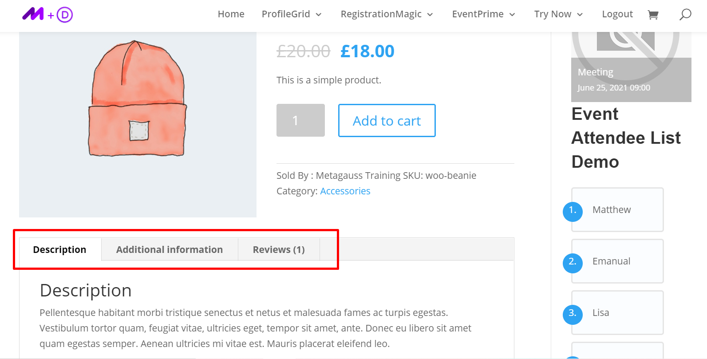This screenshot has width=707, height=359.
Task: Select the Description tab
Action: coord(60,249)
